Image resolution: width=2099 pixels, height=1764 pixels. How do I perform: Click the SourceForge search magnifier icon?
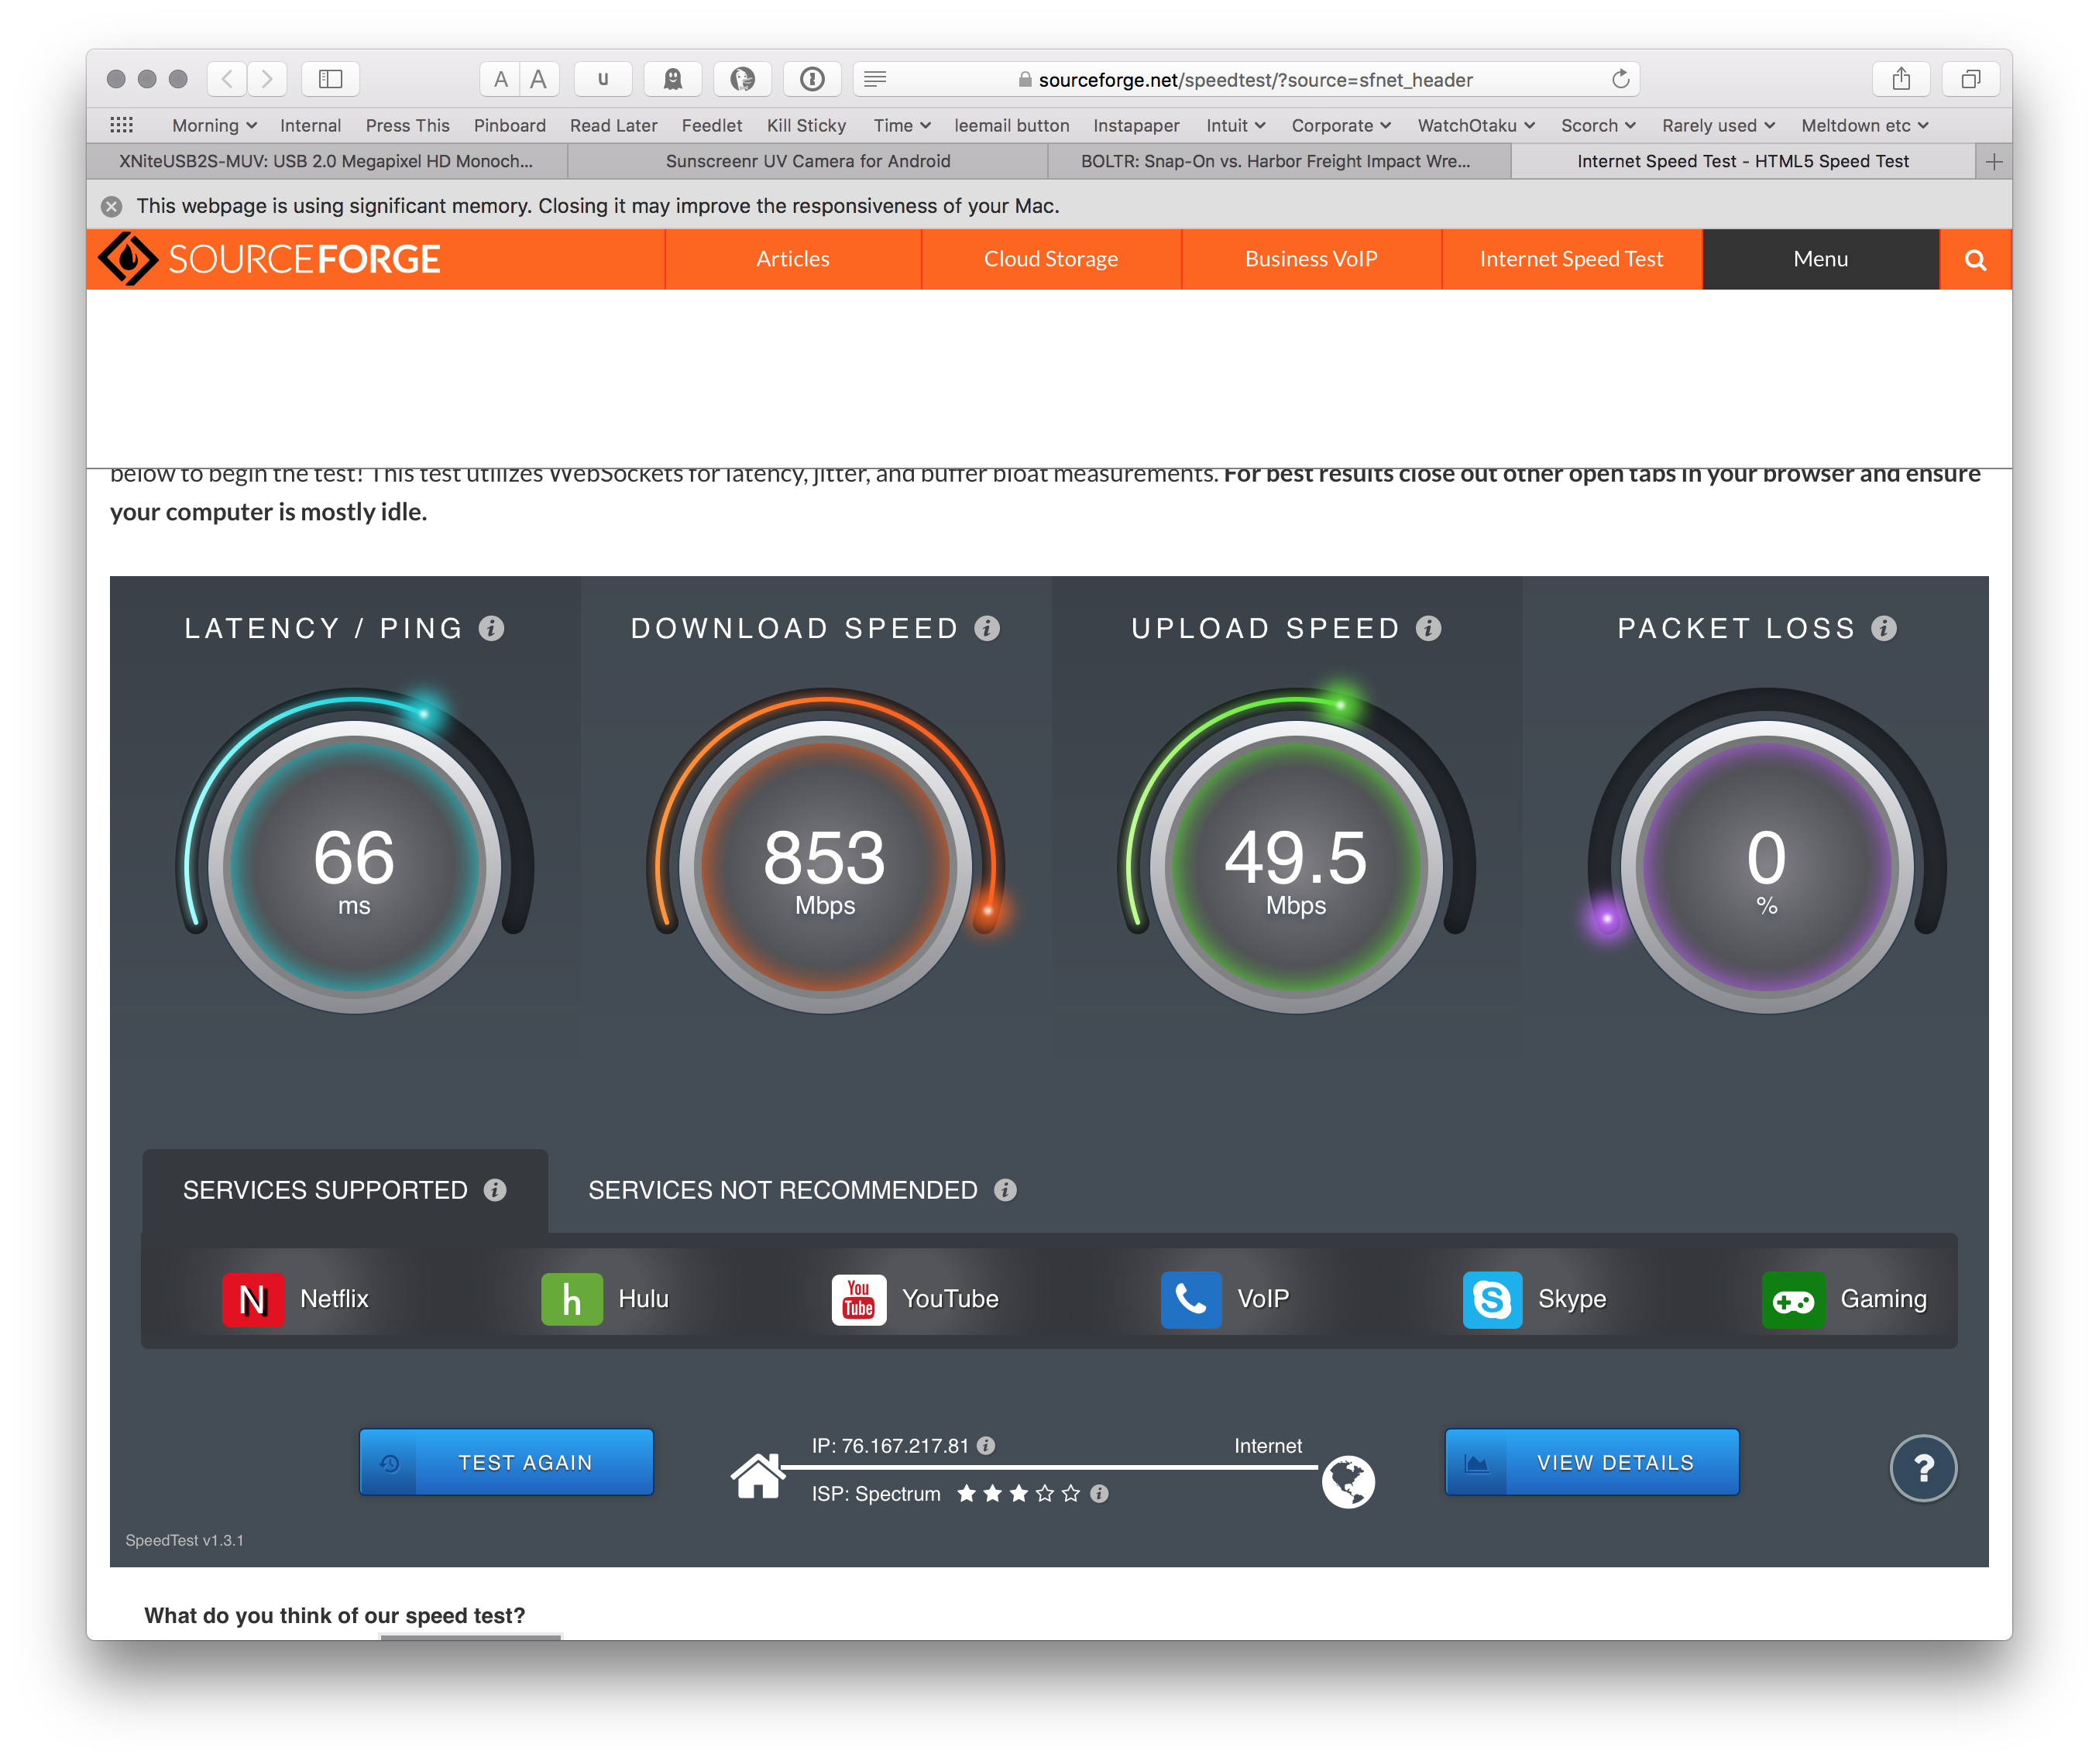point(1974,260)
